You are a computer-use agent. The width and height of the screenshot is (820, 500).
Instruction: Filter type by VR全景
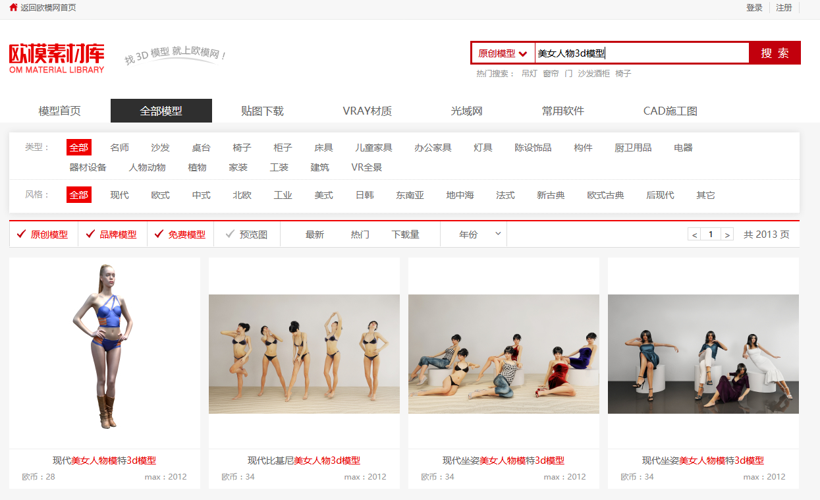pyautogui.click(x=367, y=167)
